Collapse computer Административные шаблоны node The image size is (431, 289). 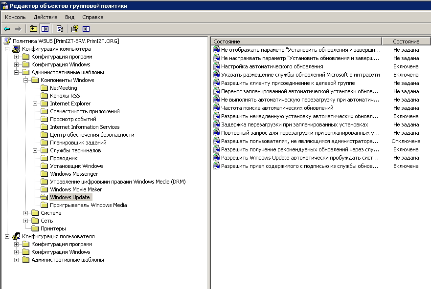[17, 72]
